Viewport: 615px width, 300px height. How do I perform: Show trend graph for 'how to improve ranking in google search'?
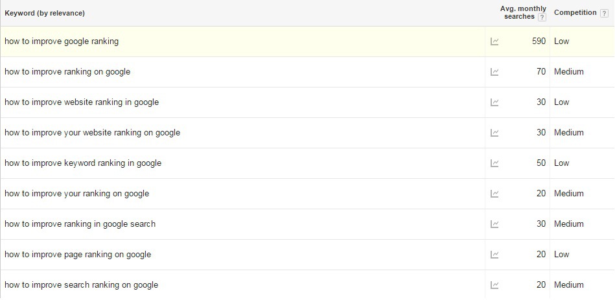click(494, 224)
